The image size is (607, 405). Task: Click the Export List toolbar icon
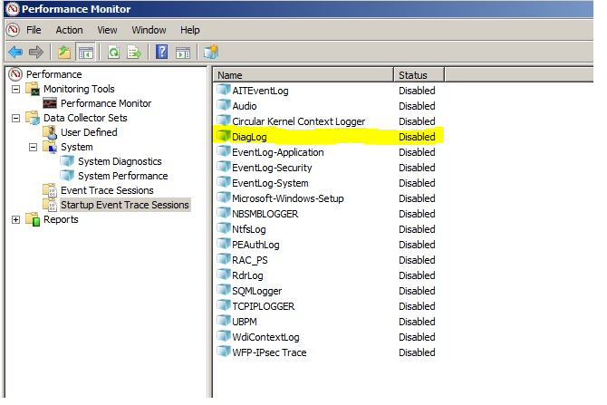click(x=134, y=52)
